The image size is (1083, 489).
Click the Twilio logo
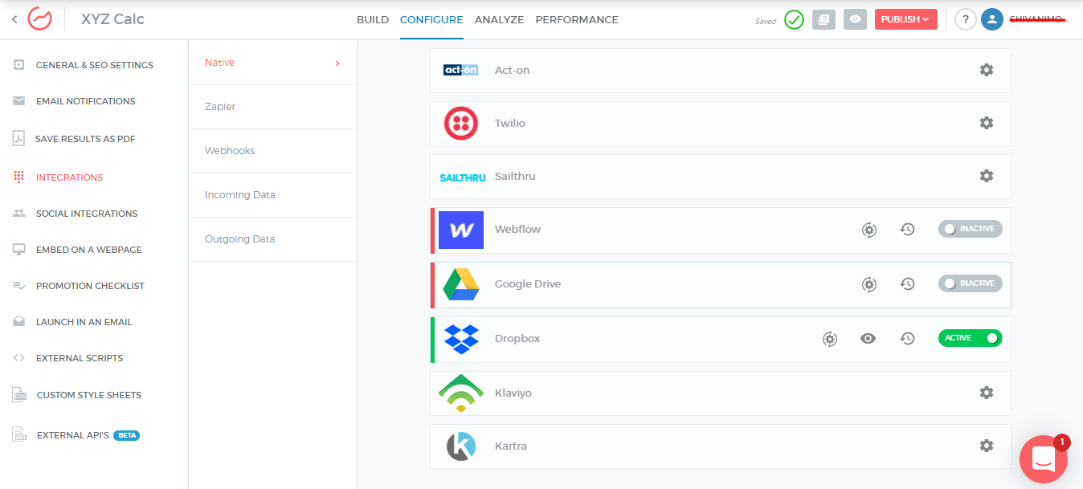461,123
